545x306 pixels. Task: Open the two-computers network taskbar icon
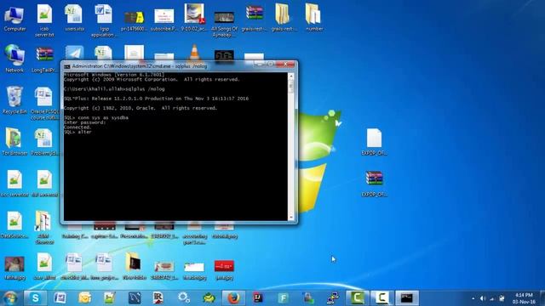(333, 298)
